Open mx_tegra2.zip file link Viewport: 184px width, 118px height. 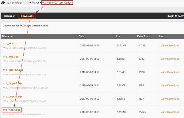(x=12, y=96)
